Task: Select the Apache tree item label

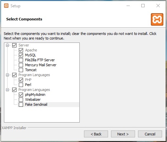Action: pyautogui.click(x=31, y=50)
